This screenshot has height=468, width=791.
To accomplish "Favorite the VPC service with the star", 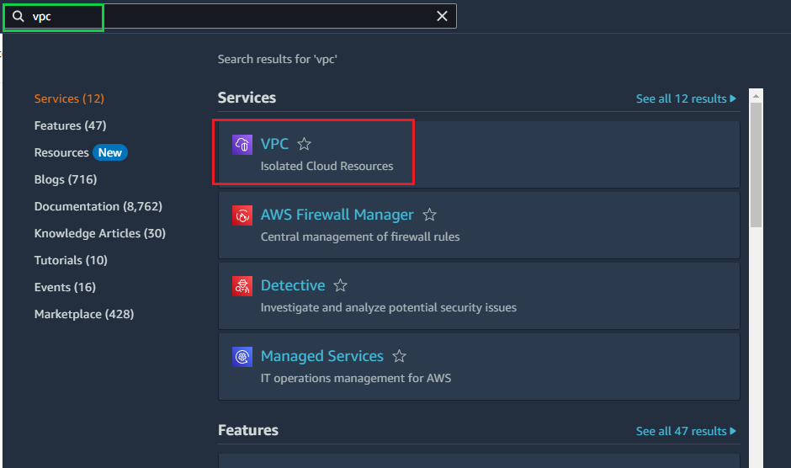I will tap(304, 144).
